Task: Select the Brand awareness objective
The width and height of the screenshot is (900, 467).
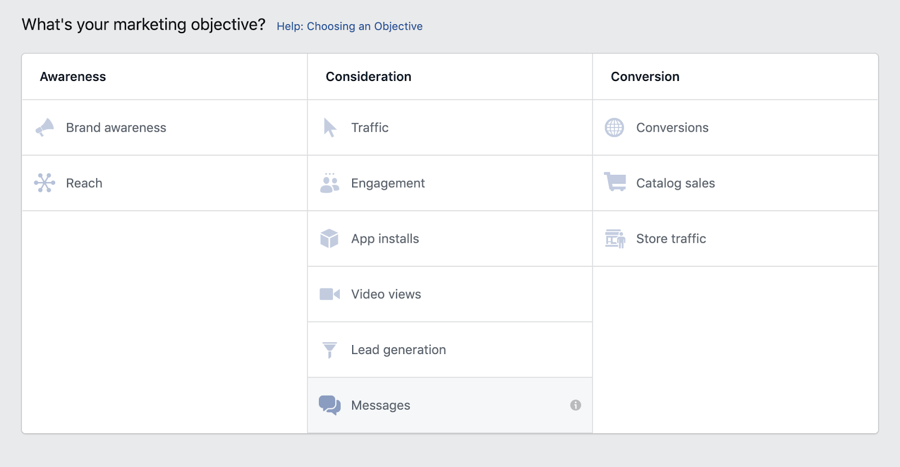Action: pos(116,128)
